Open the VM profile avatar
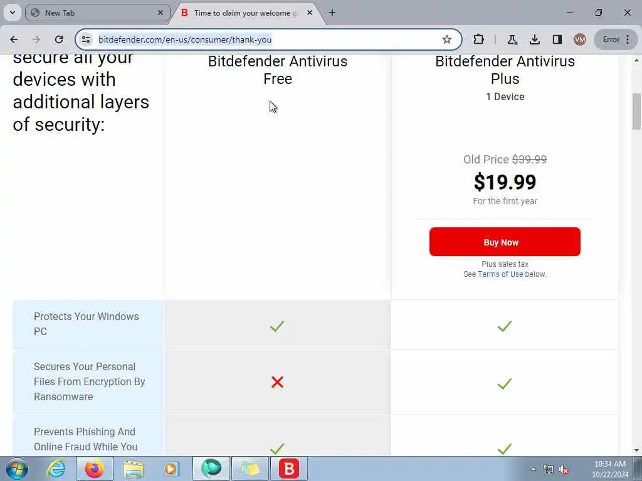The height and width of the screenshot is (481, 642). coord(580,39)
